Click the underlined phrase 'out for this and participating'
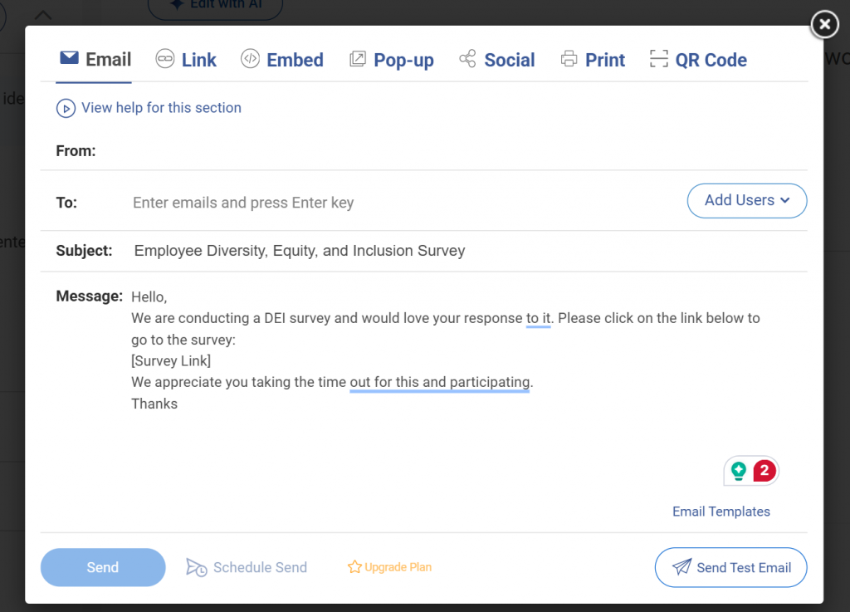 coord(439,382)
